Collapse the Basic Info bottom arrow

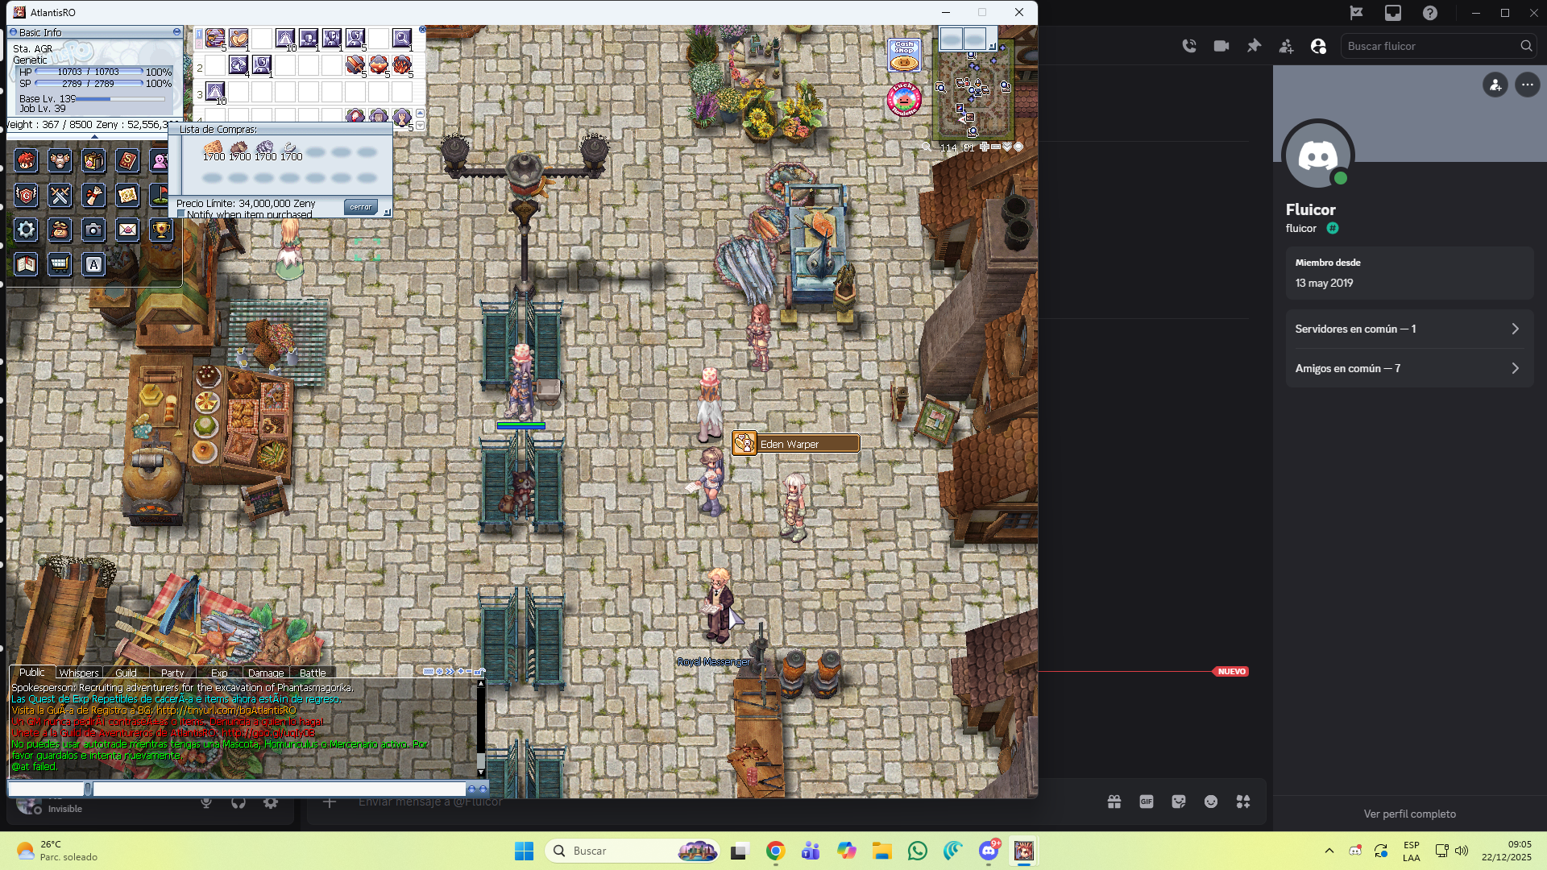94,137
